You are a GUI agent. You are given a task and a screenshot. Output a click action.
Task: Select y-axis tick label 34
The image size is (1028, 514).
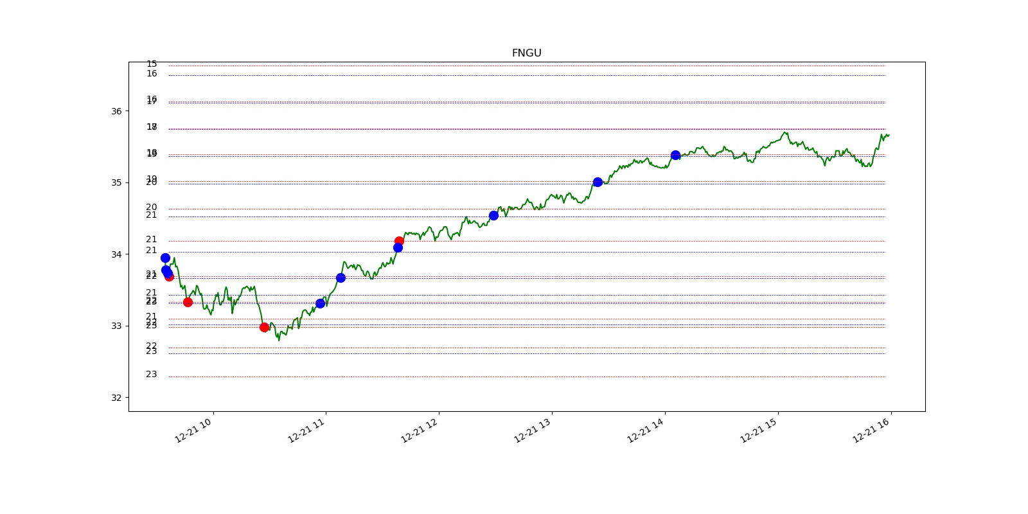(x=116, y=254)
